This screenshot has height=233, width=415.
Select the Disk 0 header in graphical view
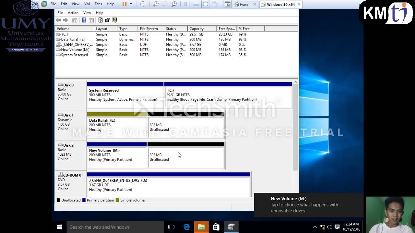pos(71,95)
